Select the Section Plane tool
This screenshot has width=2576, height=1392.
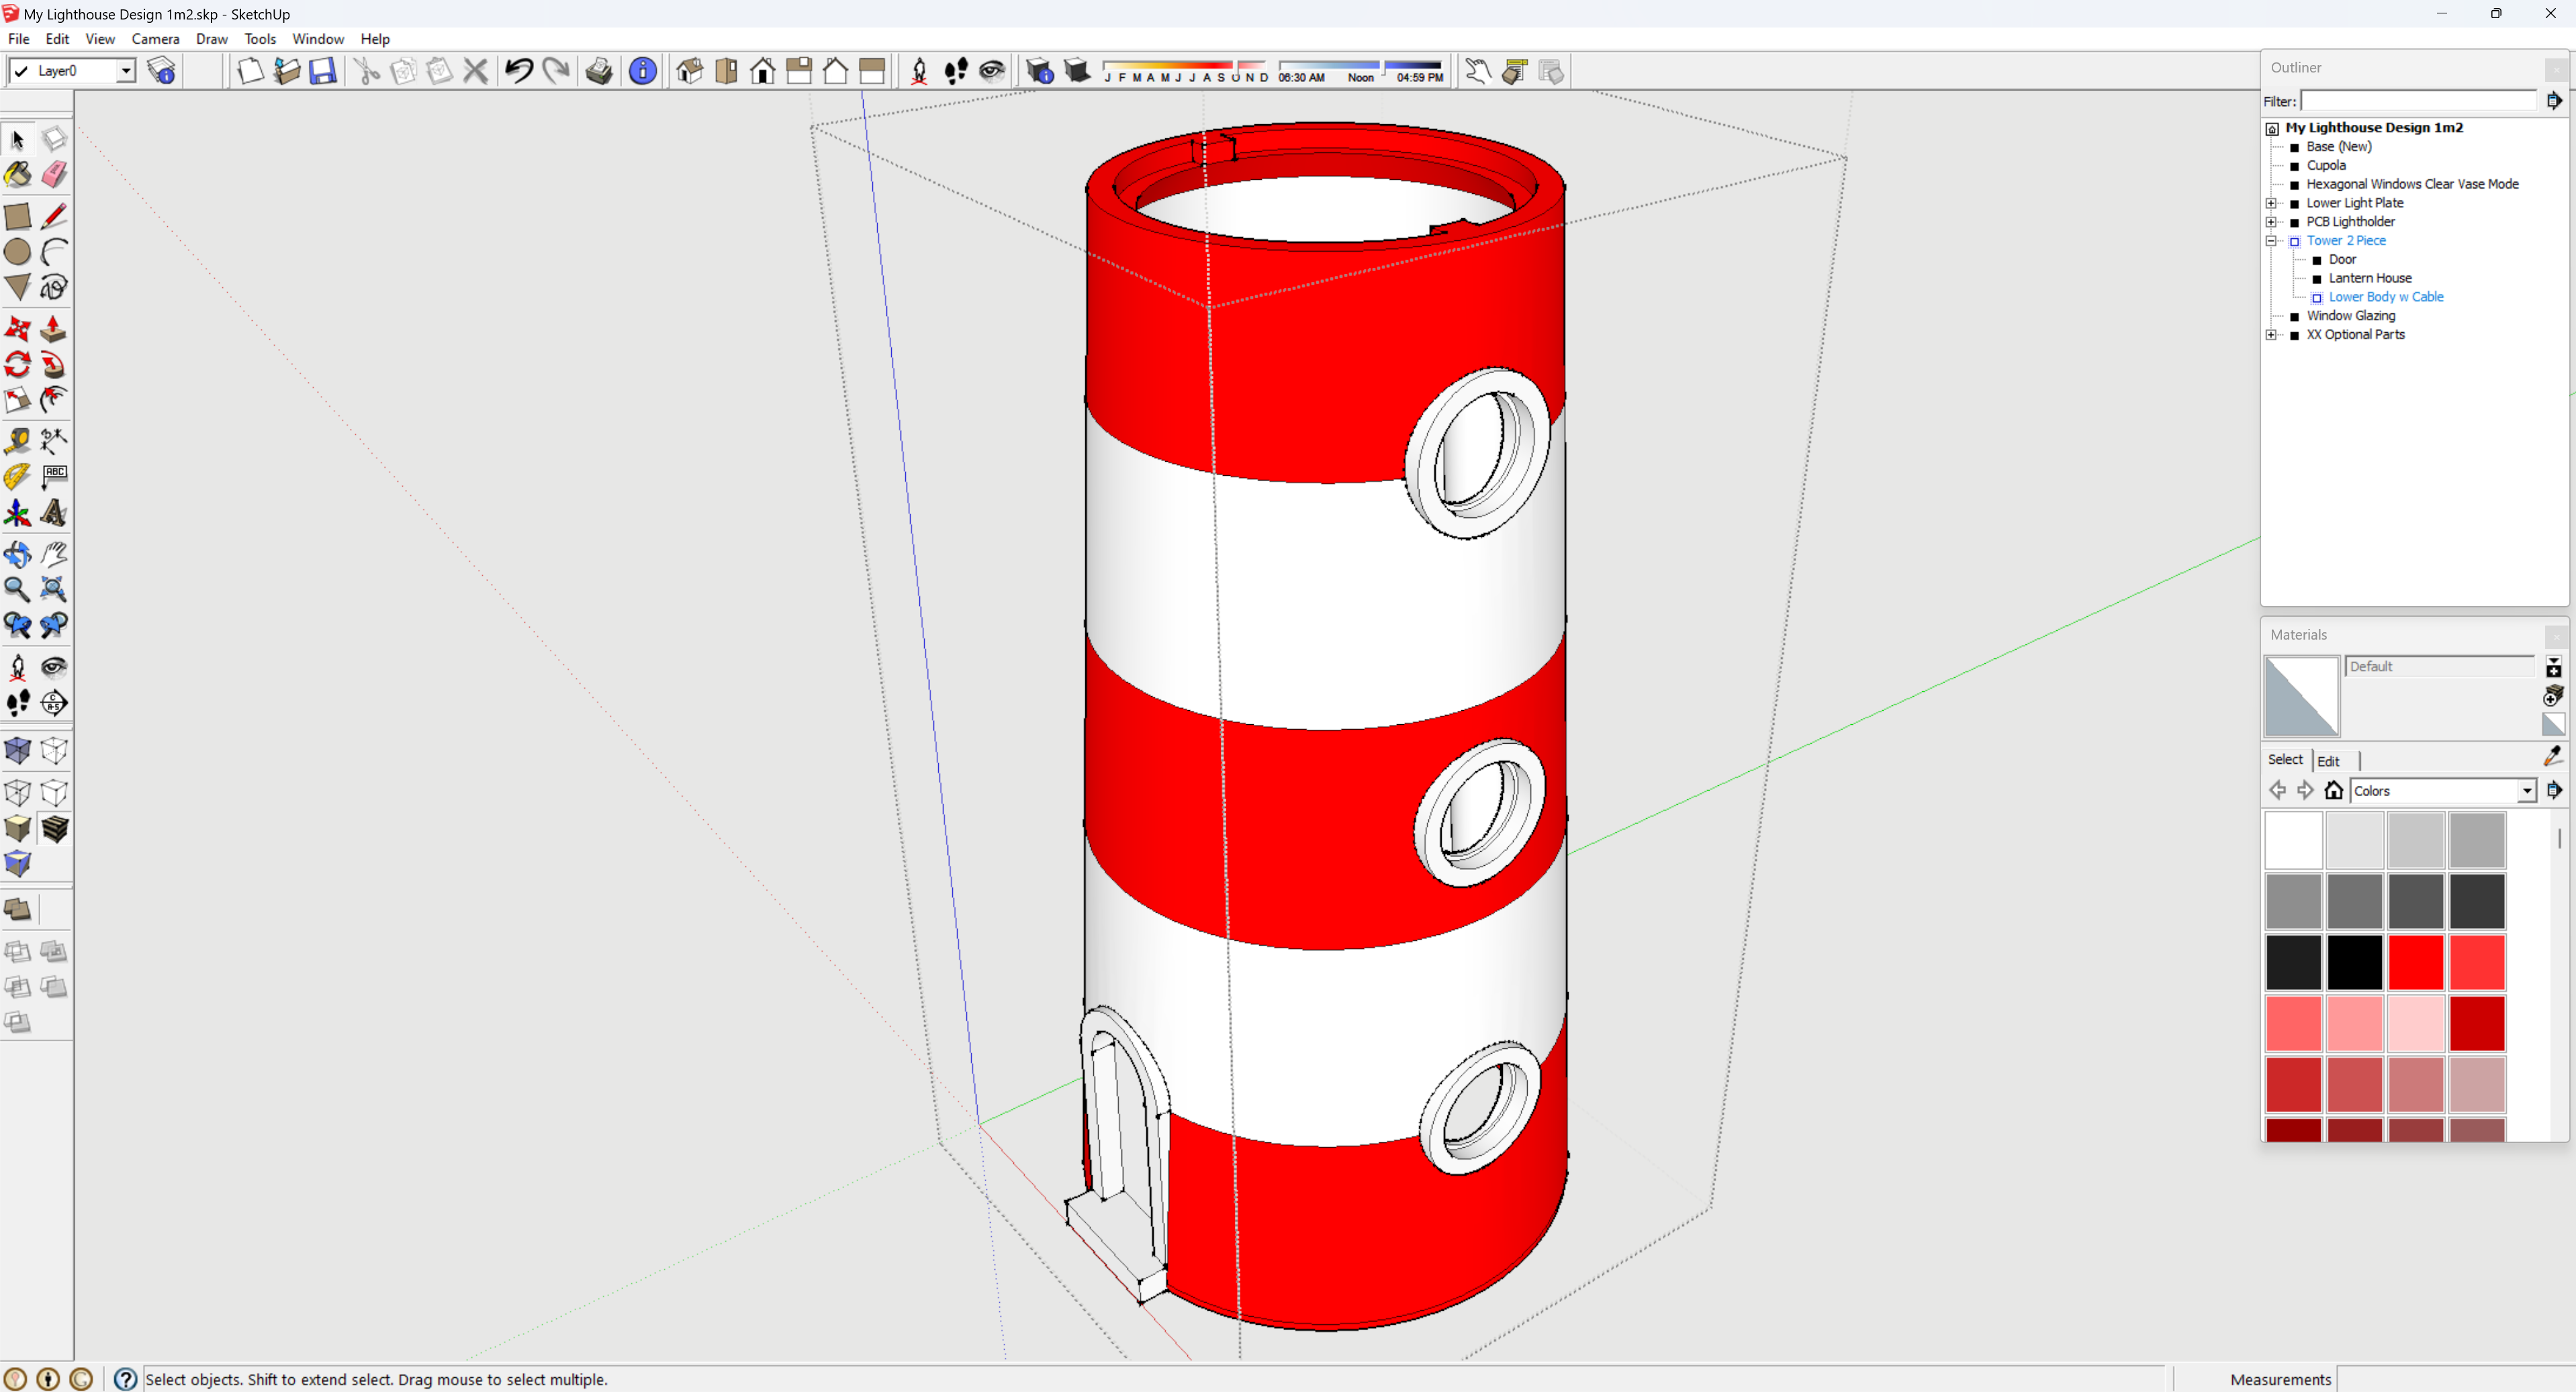coord(54,703)
